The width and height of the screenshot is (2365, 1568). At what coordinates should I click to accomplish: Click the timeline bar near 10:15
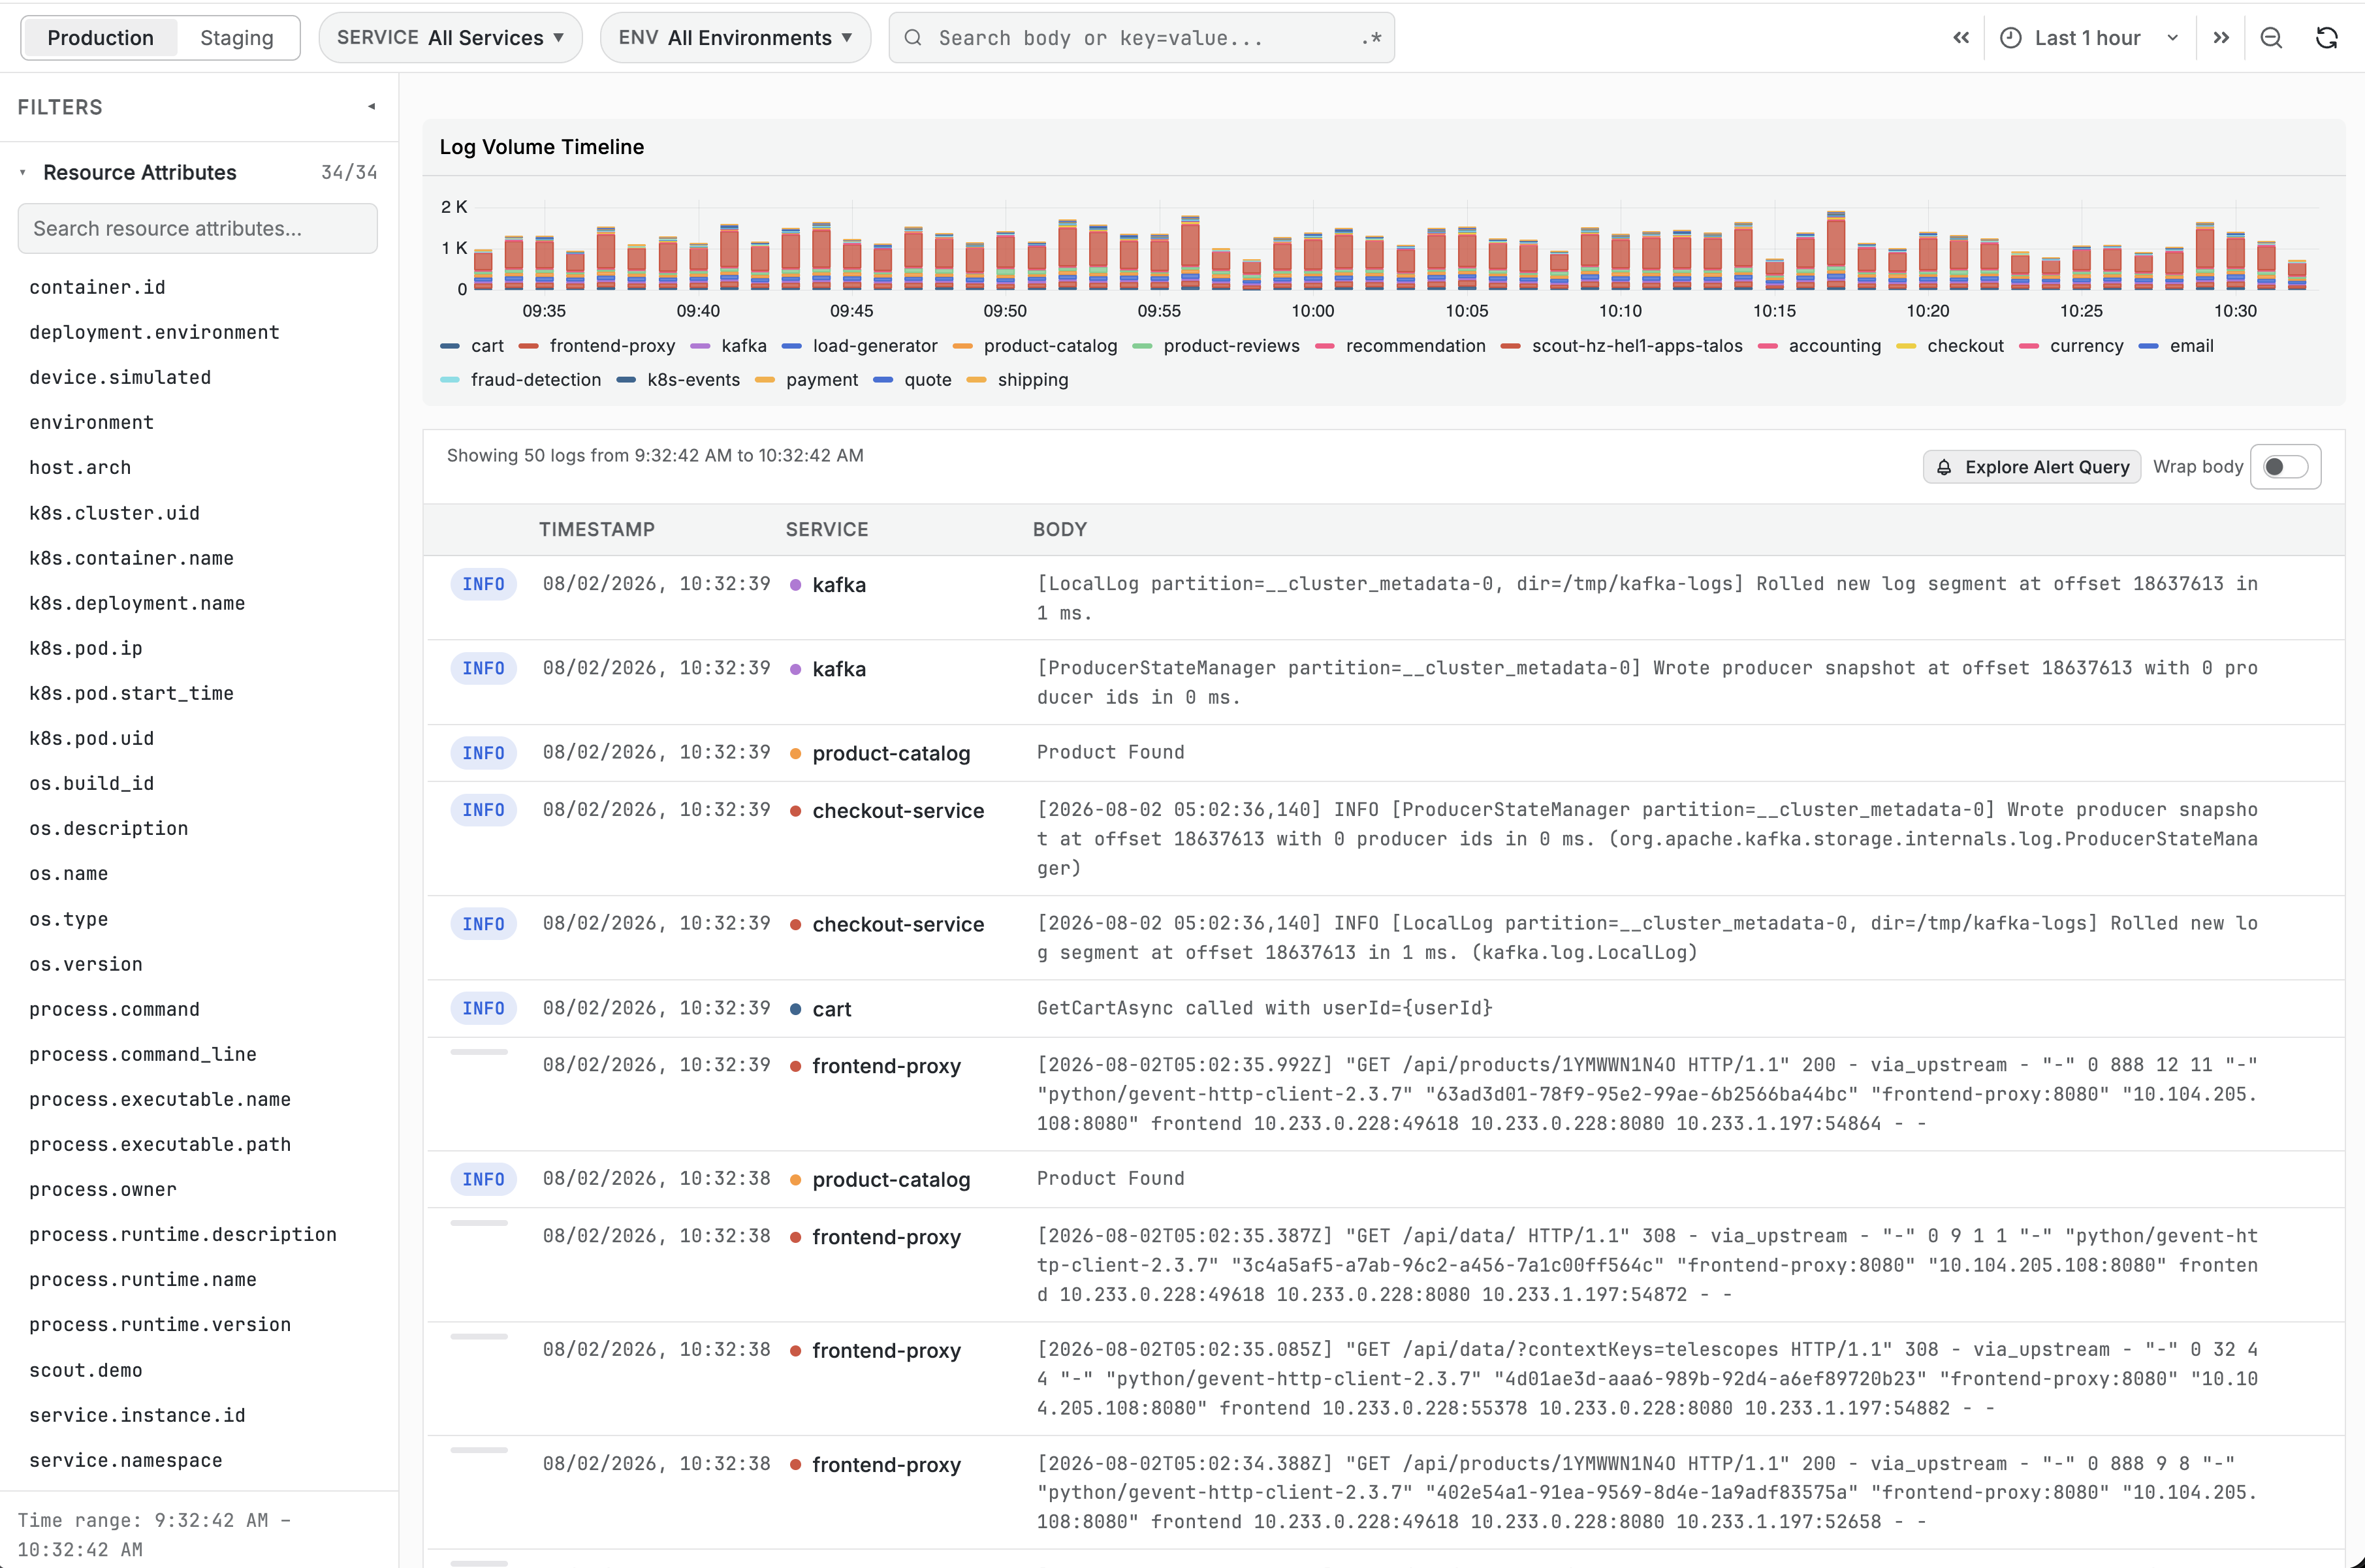point(1774,274)
